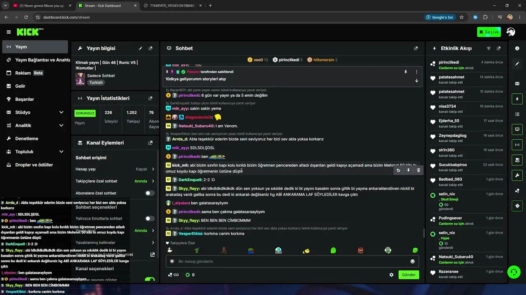This screenshot has height=295, width=526.
Task: Send message with Gönder button
Action: click(x=408, y=275)
